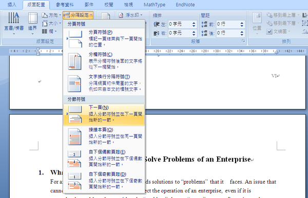
Task: Select 文字換行分隔符號(T) text wrapping break
Action: coord(104,83)
